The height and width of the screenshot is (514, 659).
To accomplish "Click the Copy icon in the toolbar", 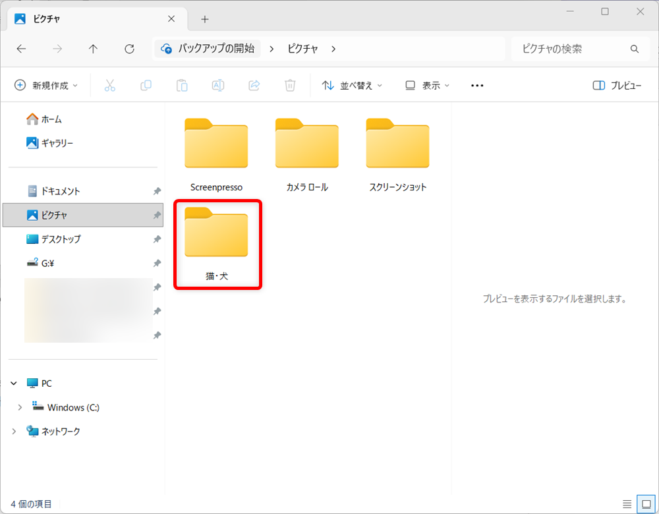I will [146, 85].
